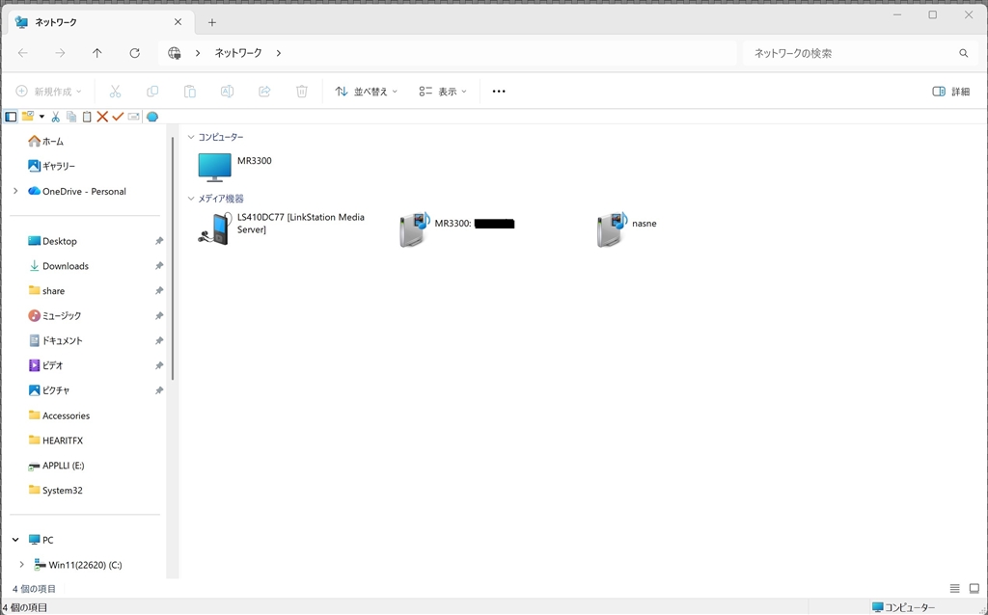Click small rename box icon in classic toolbar

click(133, 117)
